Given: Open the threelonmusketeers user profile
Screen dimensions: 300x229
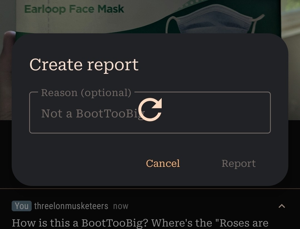Looking at the screenshot, I should tap(71, 206).
